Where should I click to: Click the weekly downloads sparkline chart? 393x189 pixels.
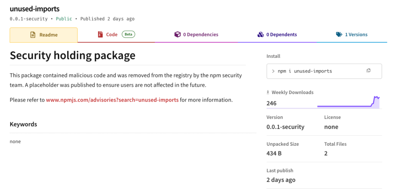coord(348,102)
